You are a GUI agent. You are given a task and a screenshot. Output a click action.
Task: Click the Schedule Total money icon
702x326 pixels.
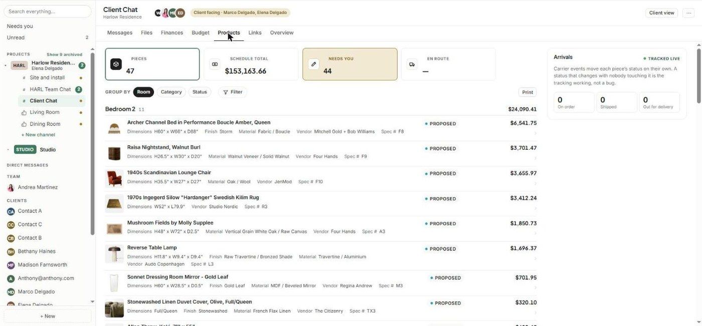(215, 64)
